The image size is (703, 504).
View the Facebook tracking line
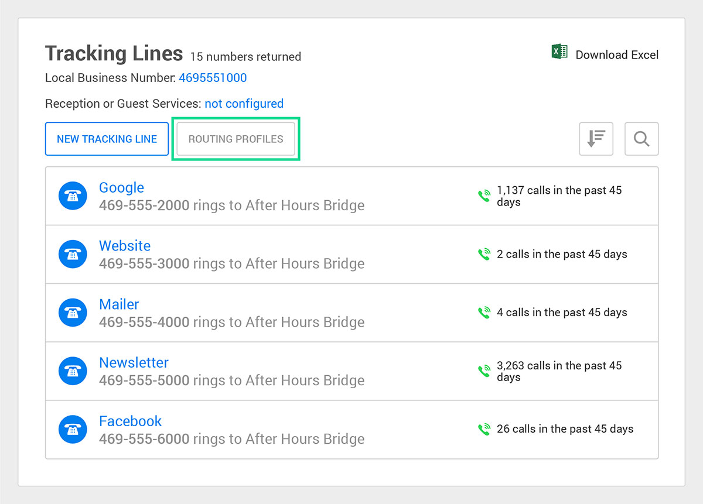pos(130,421)
